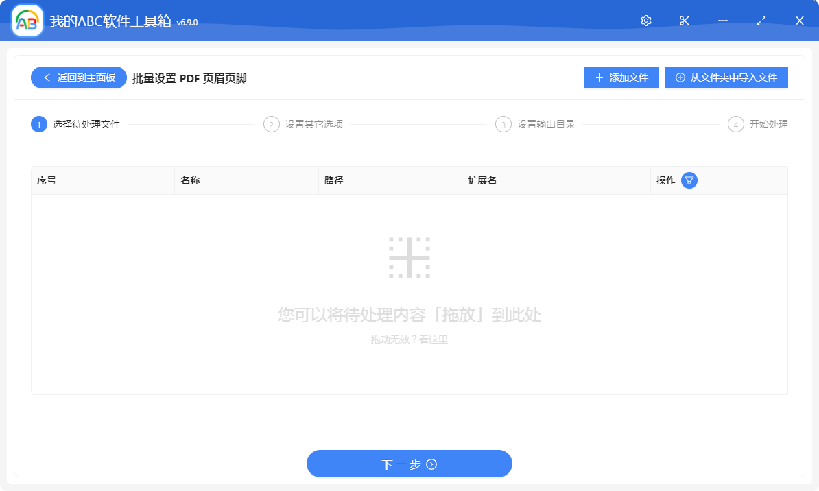The height and width of the screenshot is (491, 819).
Task: Click 返回到主面板 to go back
Action: coord(78,77)
